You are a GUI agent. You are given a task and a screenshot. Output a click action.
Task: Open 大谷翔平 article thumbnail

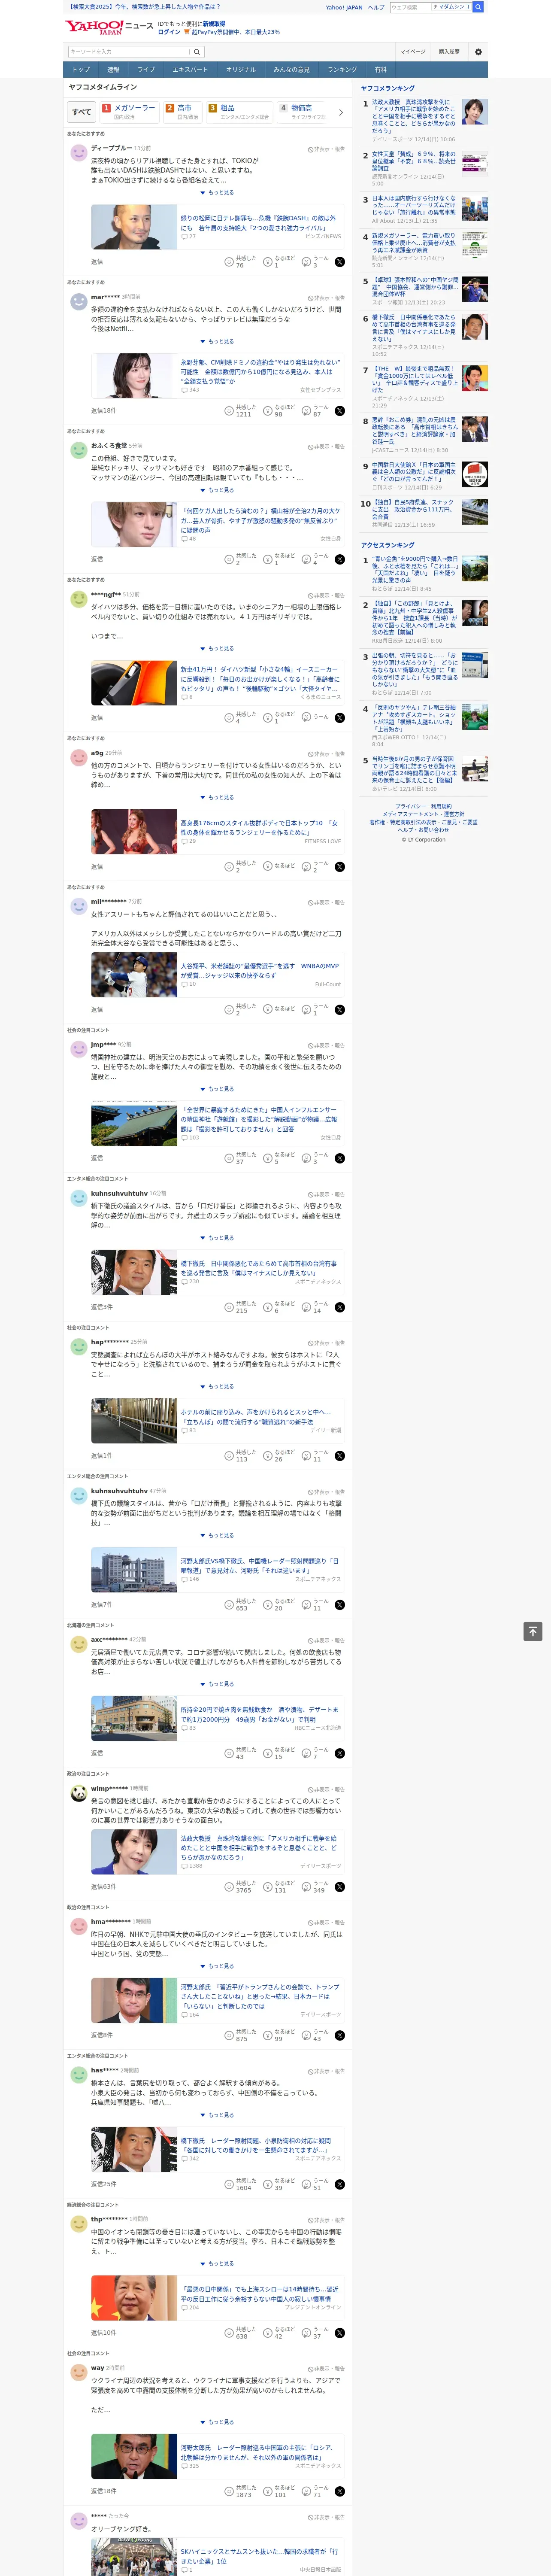click(134, 975)
